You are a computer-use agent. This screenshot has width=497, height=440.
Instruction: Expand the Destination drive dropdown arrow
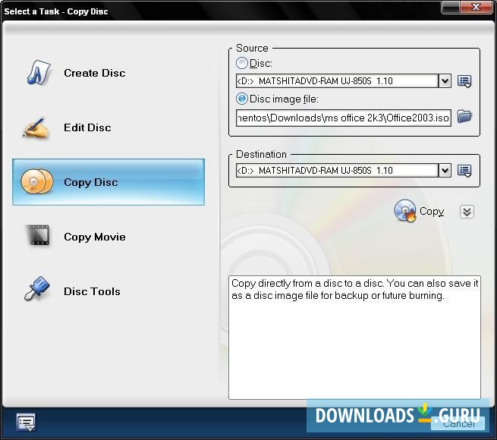click(x=445, y=171)
